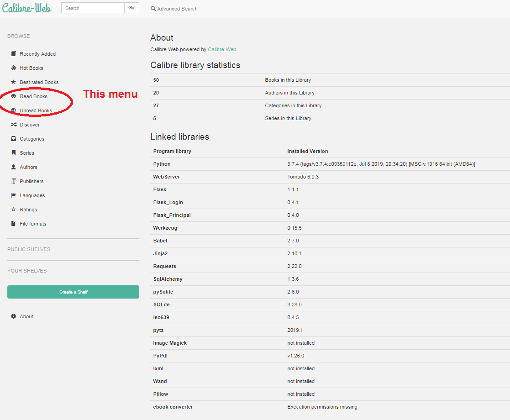Click inside the Search input field

pyautogui.click(x=92, y=8)
